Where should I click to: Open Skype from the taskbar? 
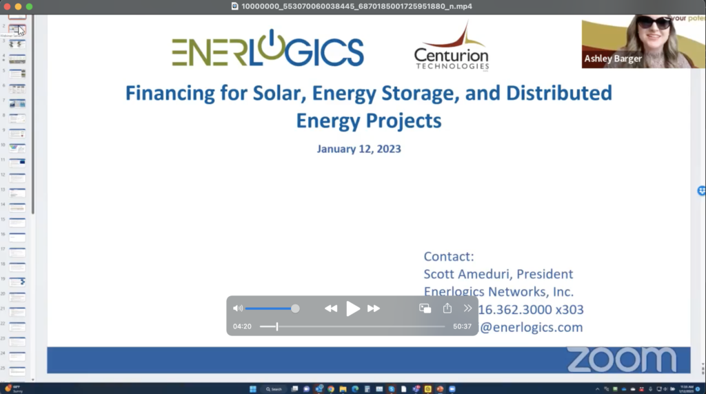coord(392,389)
